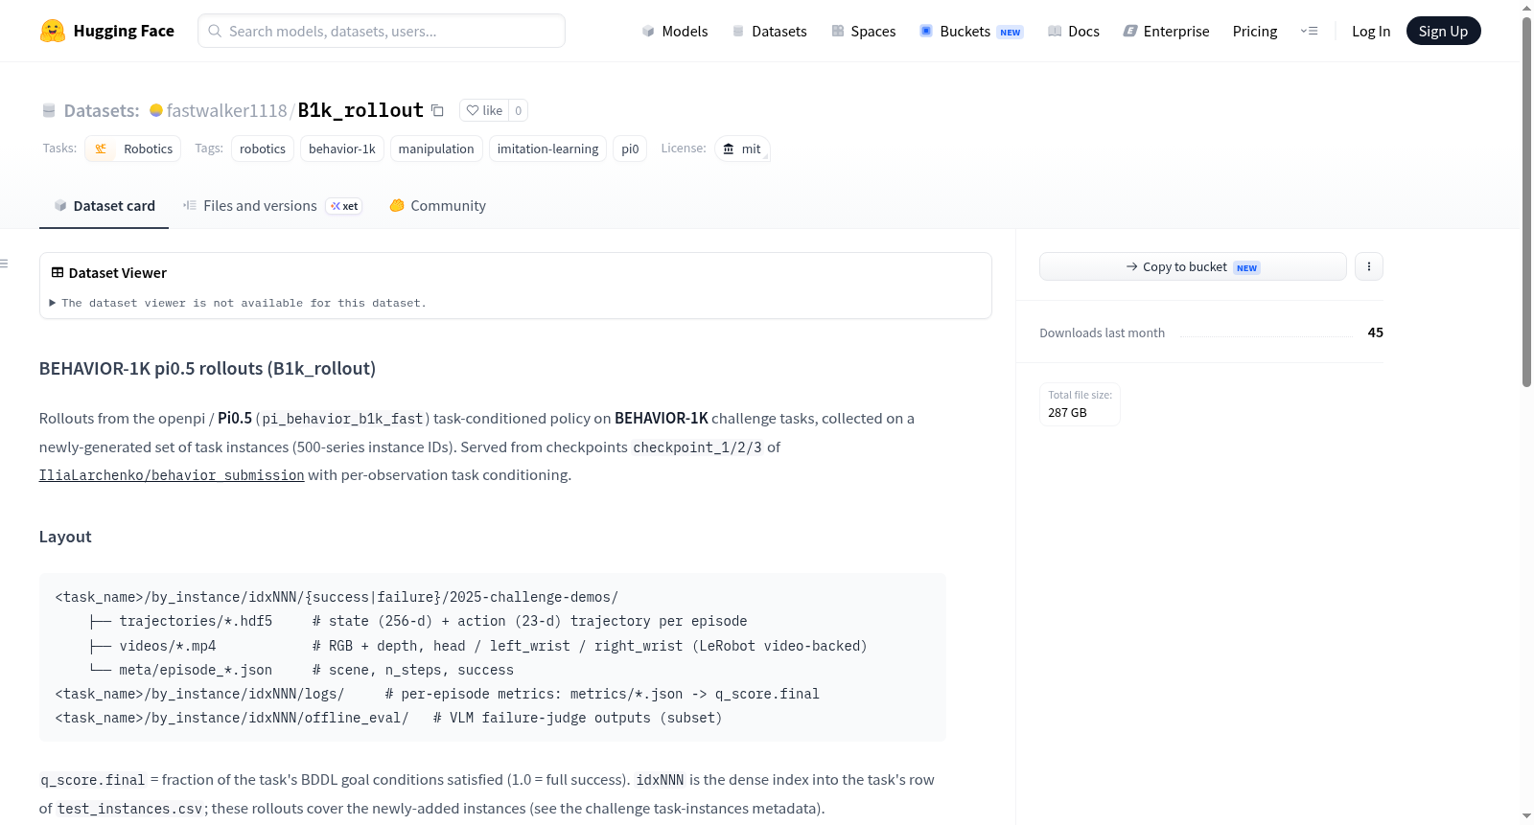Click the checkpoint_1/2/3 code text
The height and width of the screenshot is (825, 1534).
coord(697,447)
